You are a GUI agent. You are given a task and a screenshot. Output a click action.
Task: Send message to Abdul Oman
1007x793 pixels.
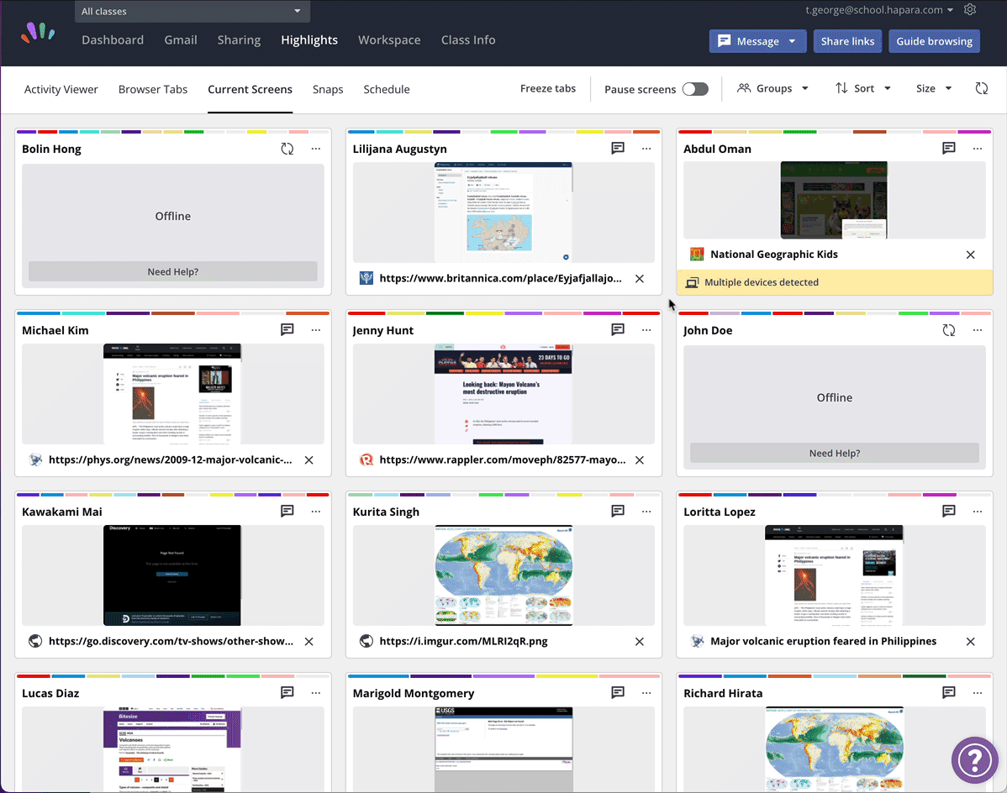(x=948, y=148)
